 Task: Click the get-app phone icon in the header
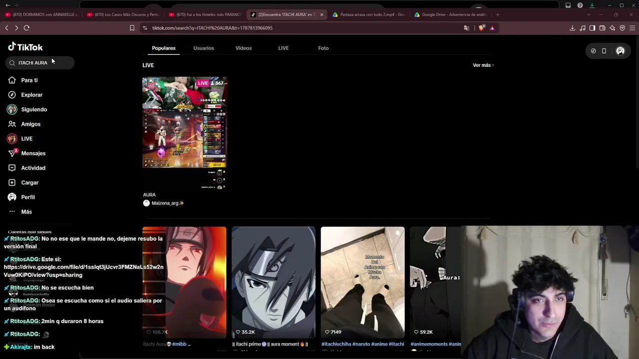(604, 51)
